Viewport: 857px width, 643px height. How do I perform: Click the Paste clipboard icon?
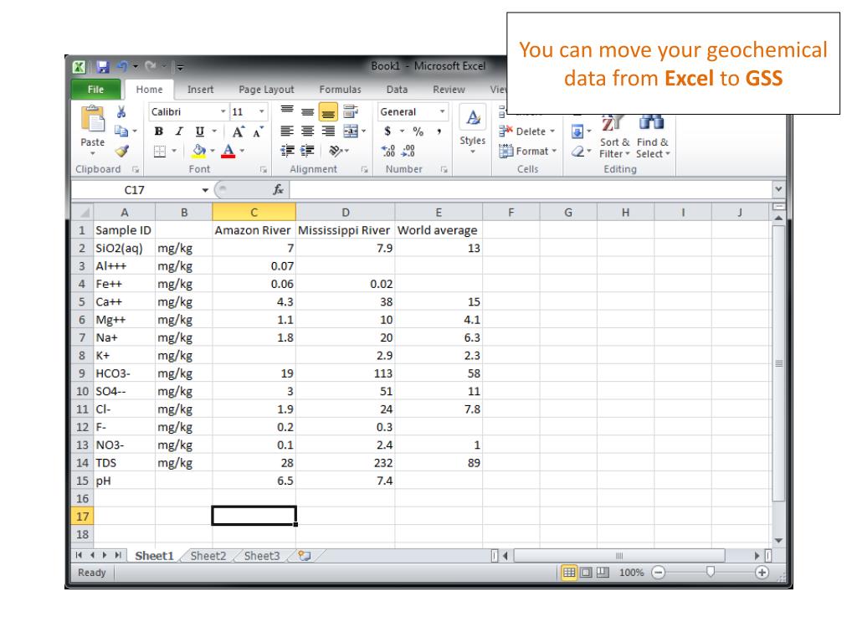point(92,119)
